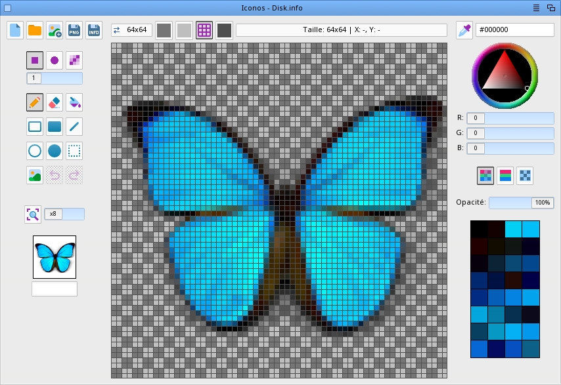Choose the filled rectangle shape tool

[x=55, y=127]
